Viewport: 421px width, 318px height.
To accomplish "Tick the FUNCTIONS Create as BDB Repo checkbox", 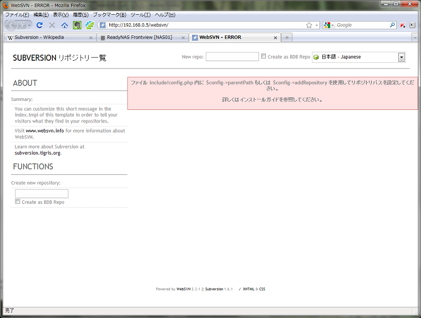I will [17, 202].
